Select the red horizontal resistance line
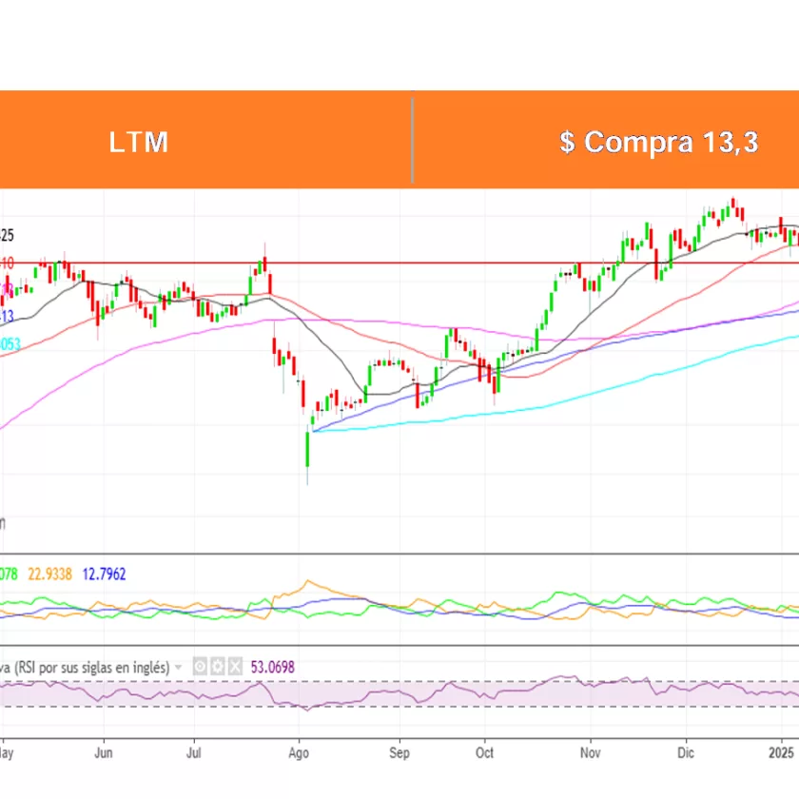The height and width of the screenshot is (799, 799). [x=428, y=263]
